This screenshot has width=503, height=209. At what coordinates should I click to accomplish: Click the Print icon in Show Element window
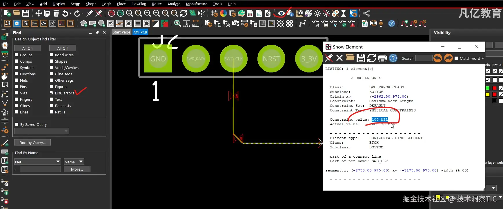tap(382, 58)
